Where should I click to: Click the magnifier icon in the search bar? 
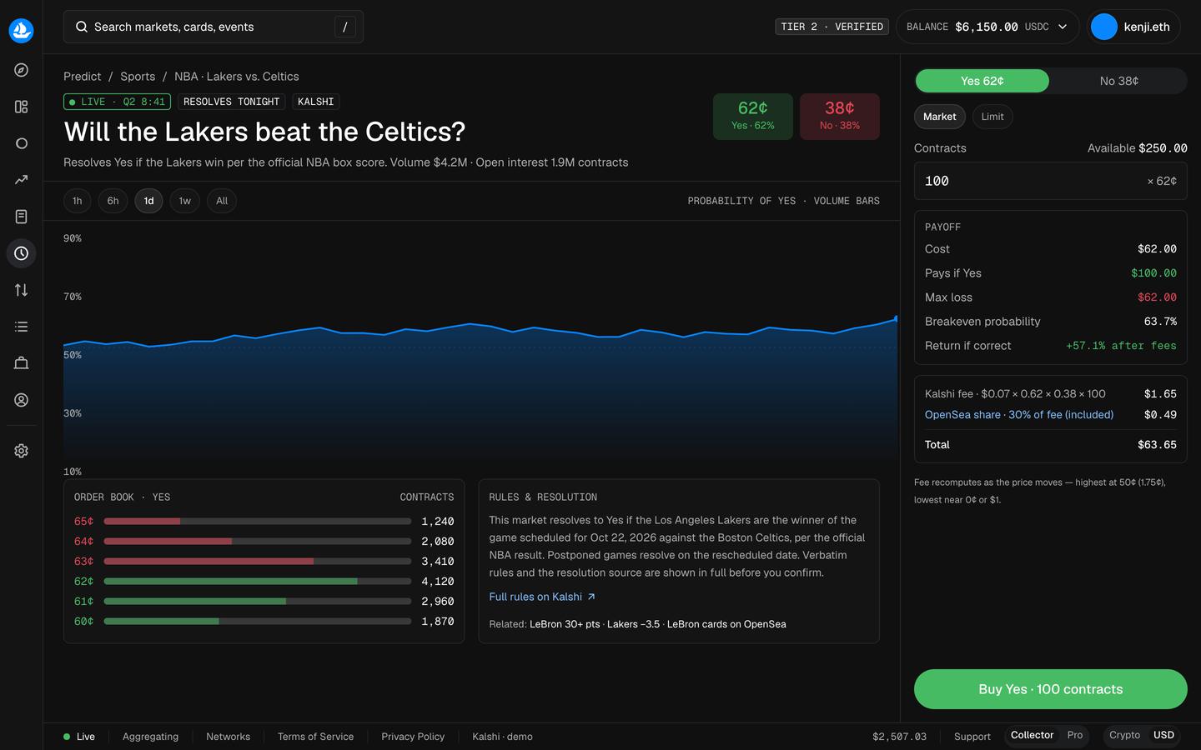tap(82, 27)
